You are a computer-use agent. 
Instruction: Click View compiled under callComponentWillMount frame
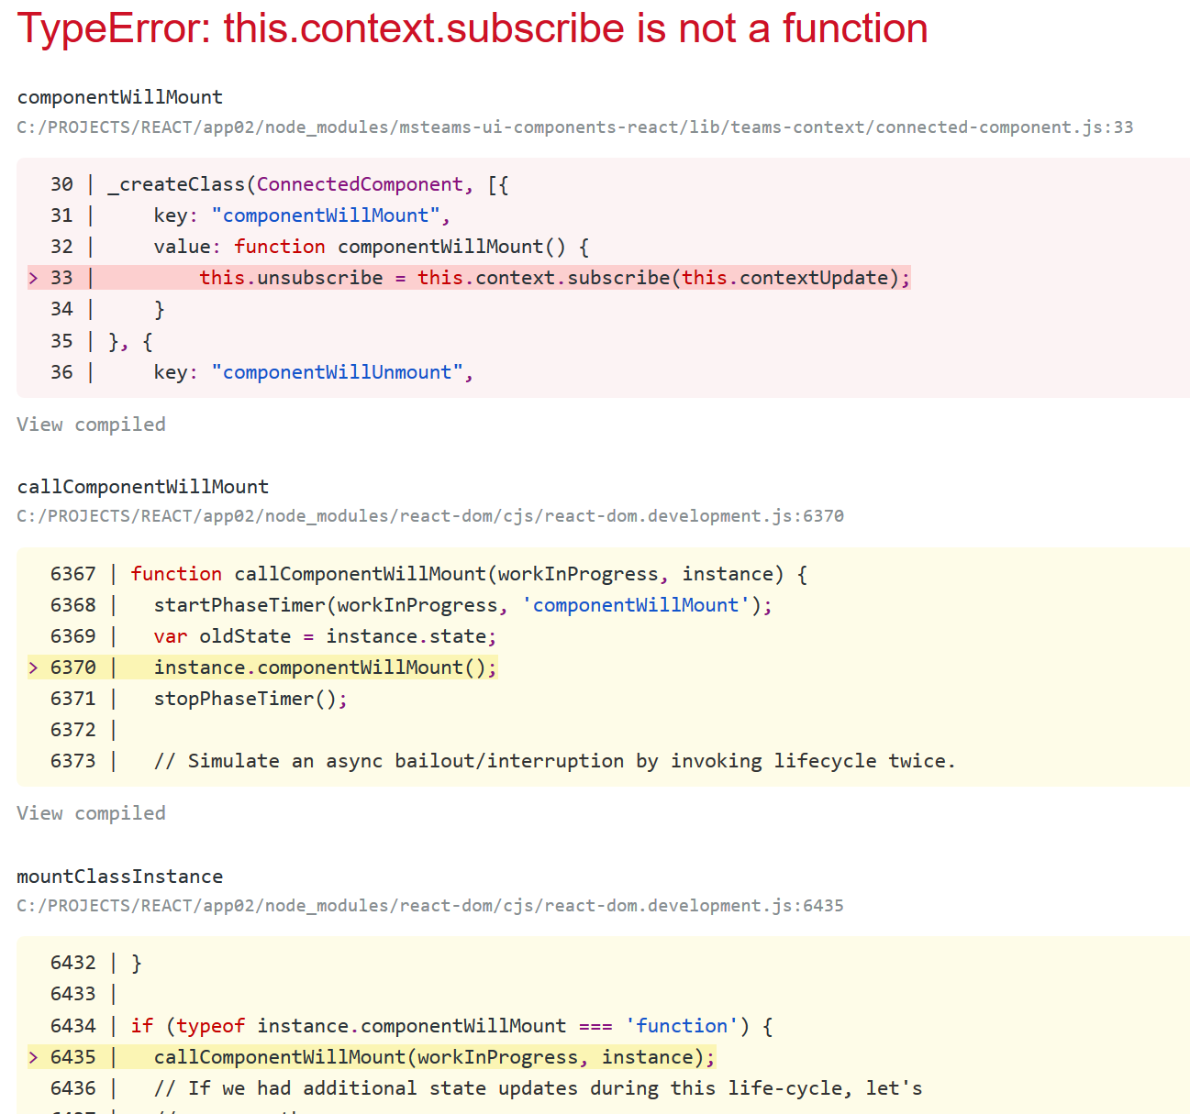pos(91,812)
